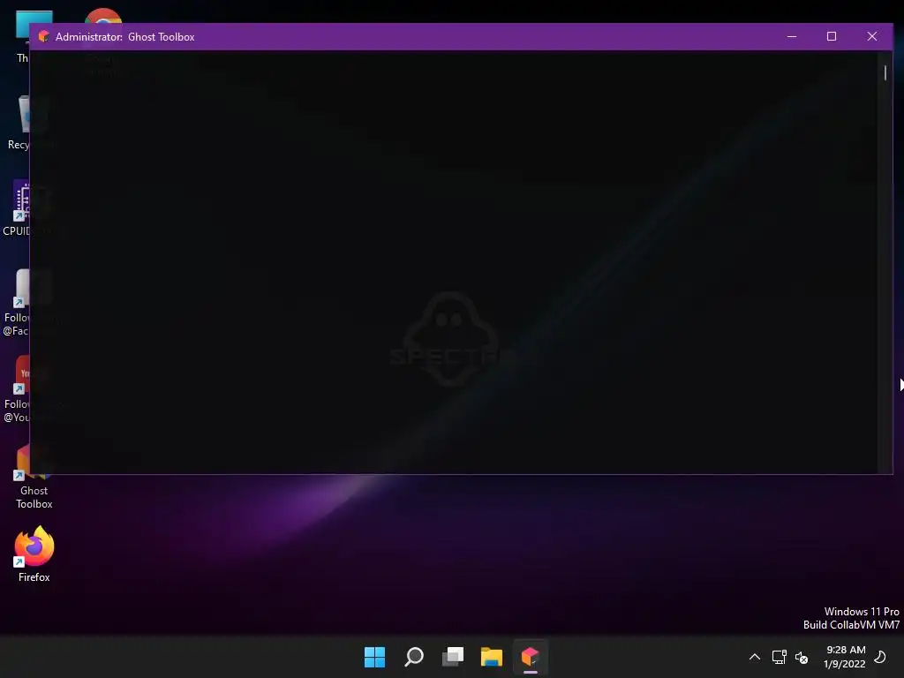Select Follow @Facebook desktop shortcut

pyautogui.click(x=16, y=303)
